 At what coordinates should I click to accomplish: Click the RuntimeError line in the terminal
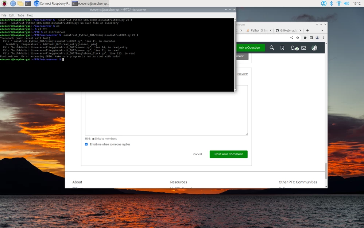click(x=60, y=56)
